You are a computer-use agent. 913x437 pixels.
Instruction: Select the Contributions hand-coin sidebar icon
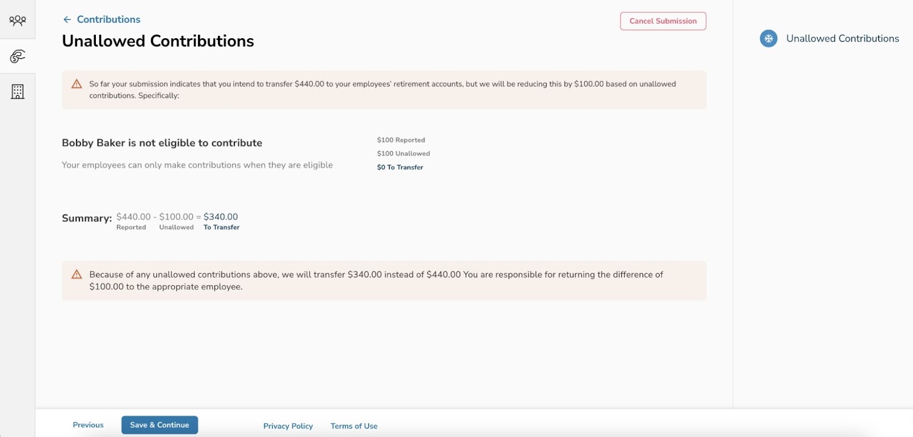[x=18, y=56]
